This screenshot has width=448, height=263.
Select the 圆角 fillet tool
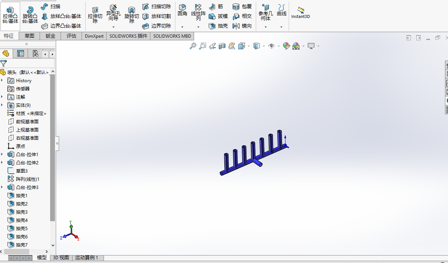[182, 10]
